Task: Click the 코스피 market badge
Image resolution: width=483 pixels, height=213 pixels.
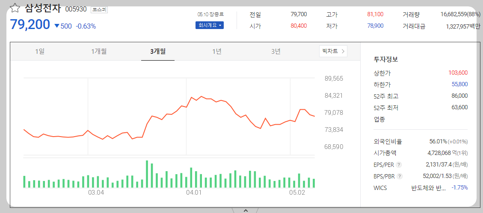Action: pos(99,9)
